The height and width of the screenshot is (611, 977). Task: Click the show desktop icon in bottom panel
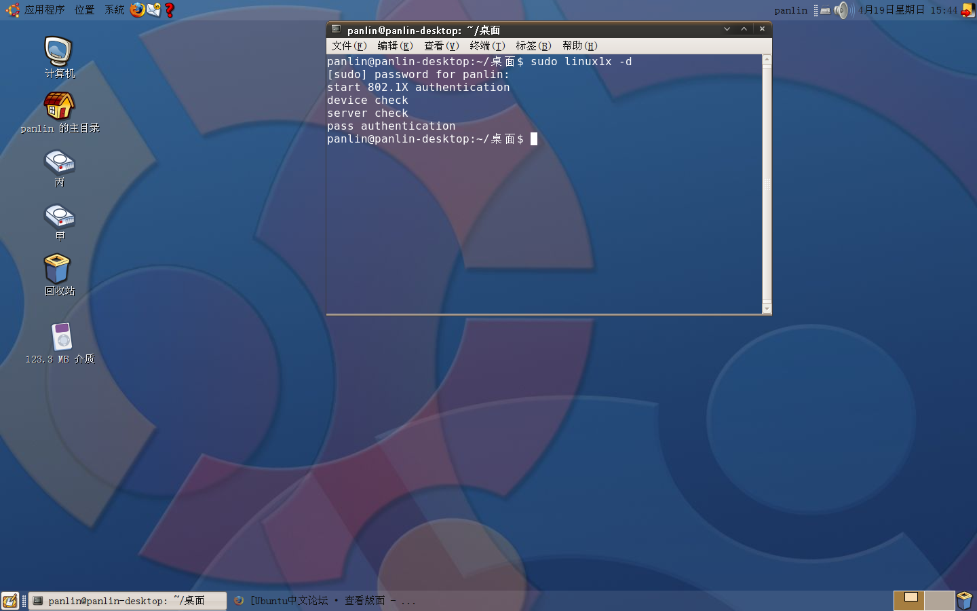click(10, 601)
